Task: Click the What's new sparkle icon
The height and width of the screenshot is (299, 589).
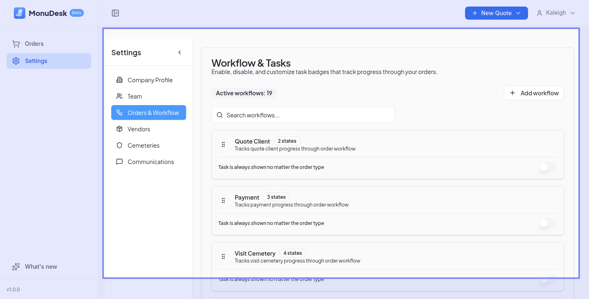Action: pyautogui.click(x=16, y=267)
